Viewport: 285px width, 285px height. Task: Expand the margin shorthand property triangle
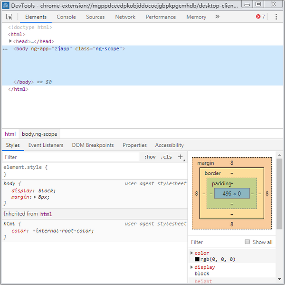35,197
